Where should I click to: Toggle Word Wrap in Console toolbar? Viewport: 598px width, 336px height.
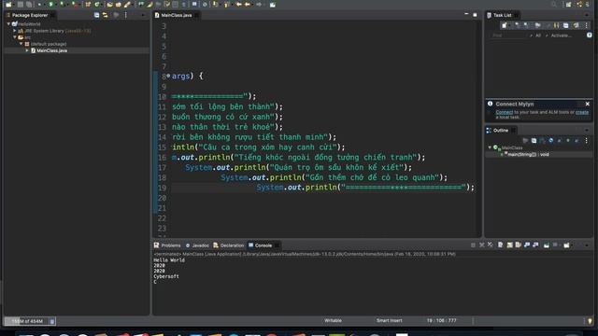click(x=518, y=245)
